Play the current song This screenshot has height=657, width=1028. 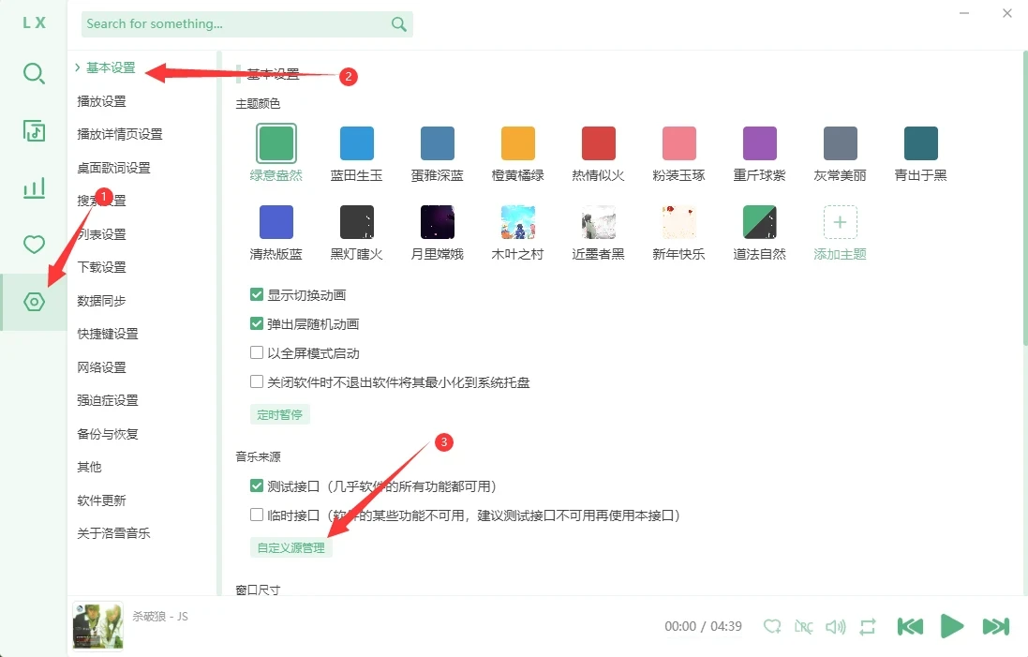tap(952, 626)
